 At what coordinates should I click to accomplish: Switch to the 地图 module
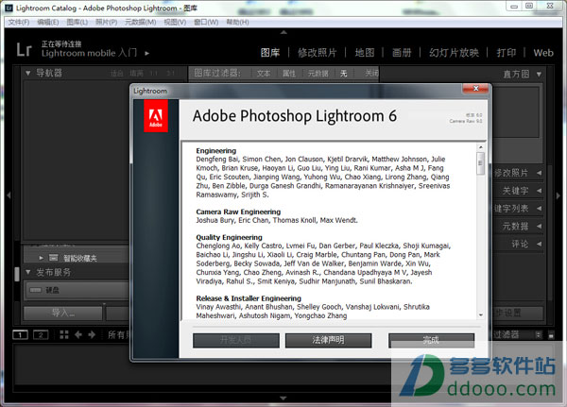tap(365, 53)
